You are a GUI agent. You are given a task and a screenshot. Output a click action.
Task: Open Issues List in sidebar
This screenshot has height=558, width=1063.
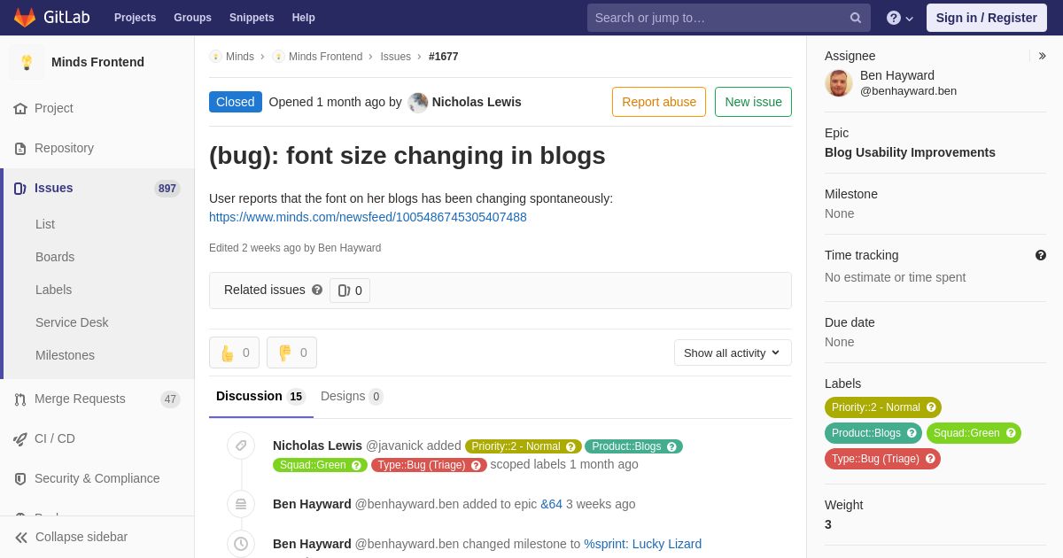(45, 224)
